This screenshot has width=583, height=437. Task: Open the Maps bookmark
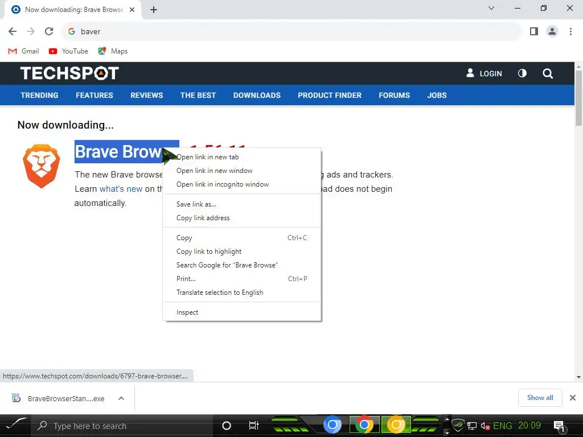point(113,51)
